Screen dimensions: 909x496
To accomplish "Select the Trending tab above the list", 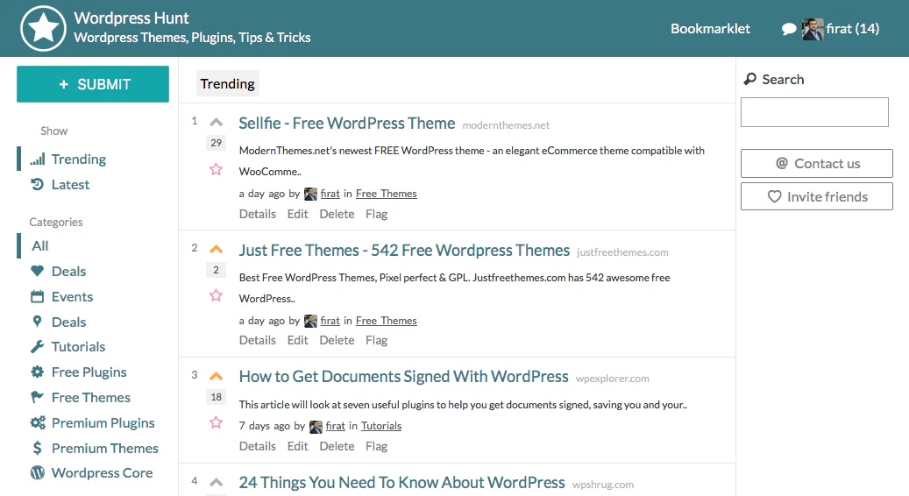I will [x=227, y=83].
